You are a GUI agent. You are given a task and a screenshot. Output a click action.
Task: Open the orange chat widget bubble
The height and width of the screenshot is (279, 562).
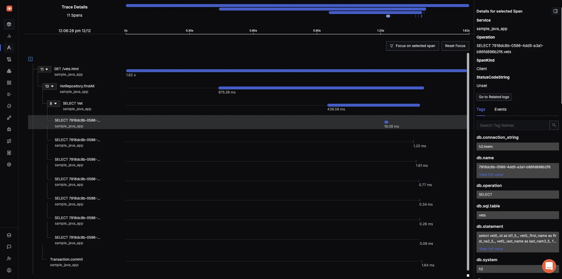549,266
